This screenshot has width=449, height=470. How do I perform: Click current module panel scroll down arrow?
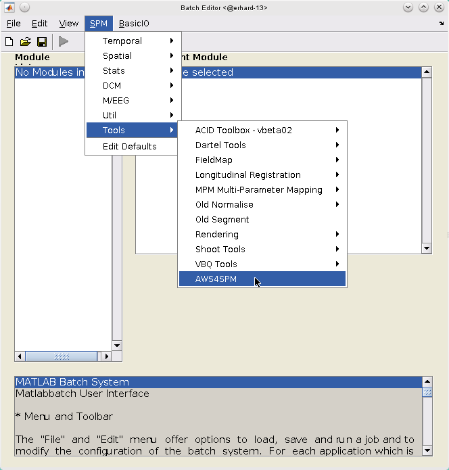pos(427,248)
